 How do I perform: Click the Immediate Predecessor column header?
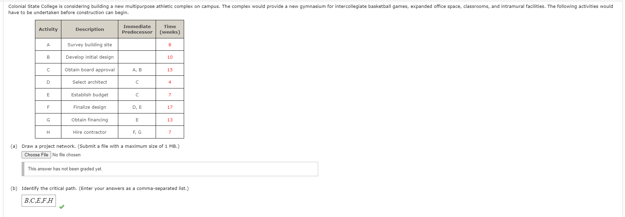pos(137,29)
